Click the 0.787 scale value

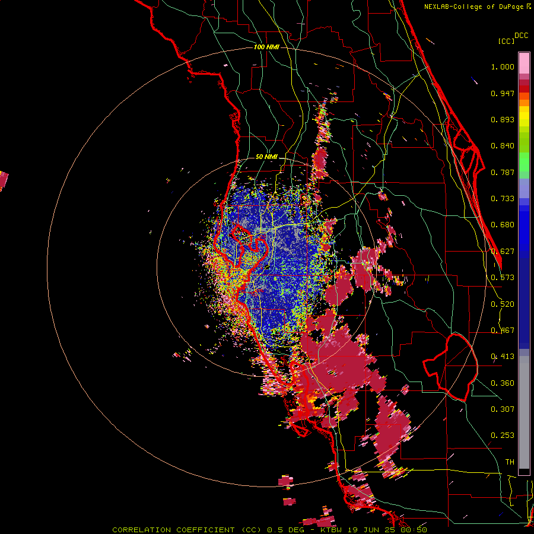[x=503, y=172]
